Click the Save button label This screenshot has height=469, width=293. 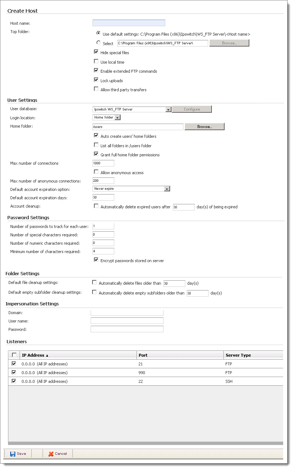[x=21, y=454]
